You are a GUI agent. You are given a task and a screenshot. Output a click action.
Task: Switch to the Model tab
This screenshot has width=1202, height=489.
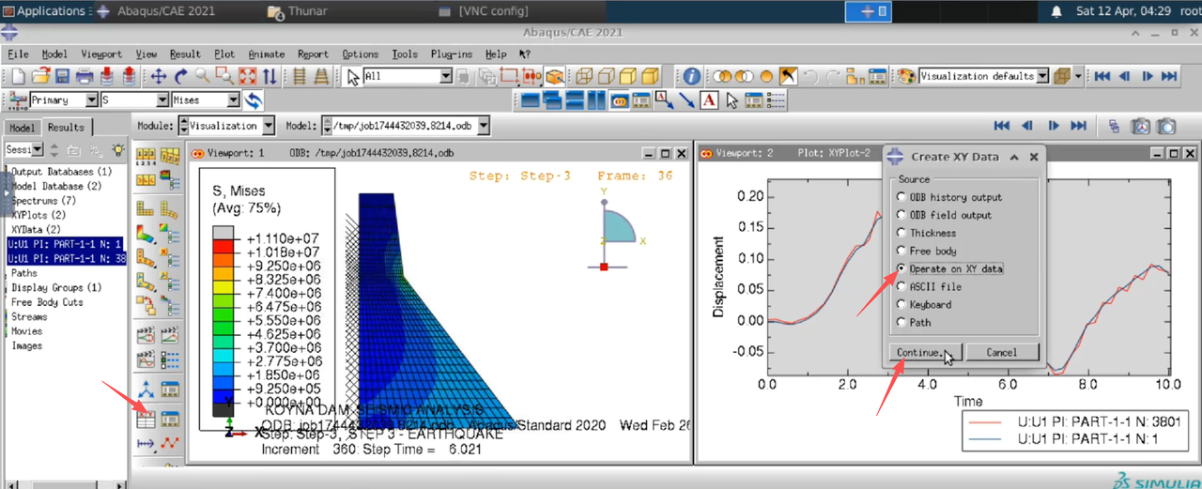tap(22, 128)
